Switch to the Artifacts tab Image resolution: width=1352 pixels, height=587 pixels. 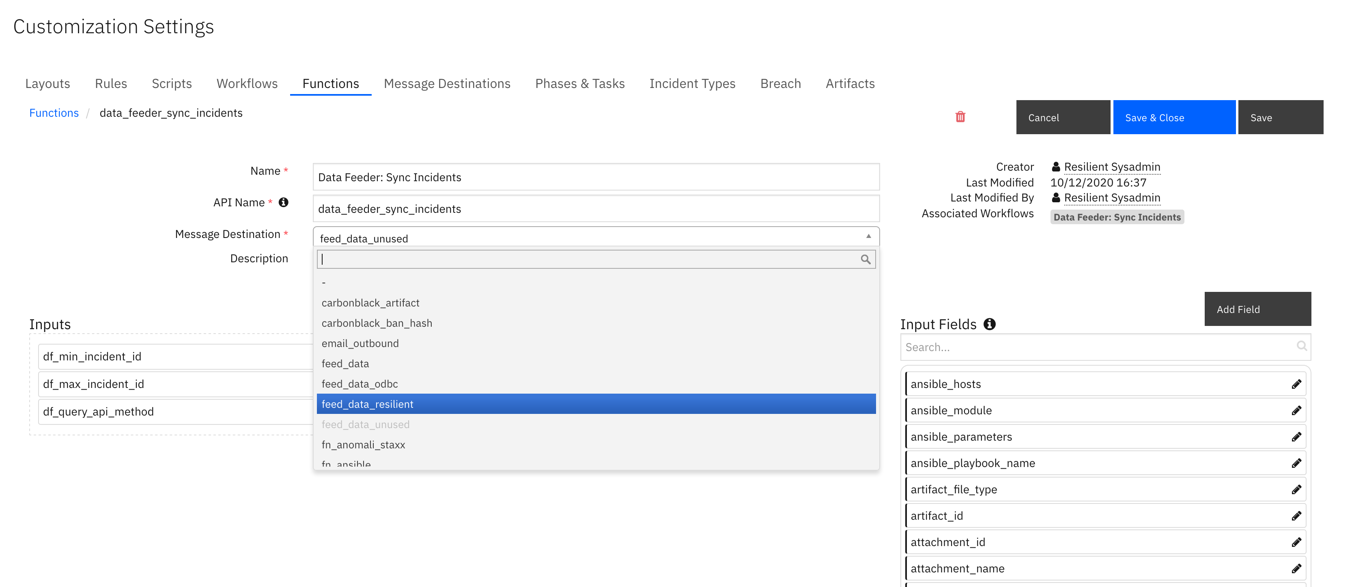pyautogui.click(x=850, y=84)
